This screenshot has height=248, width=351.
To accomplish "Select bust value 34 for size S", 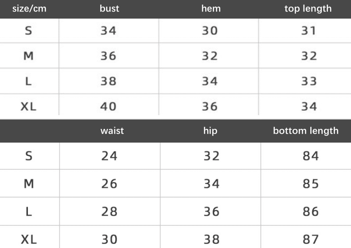I will 108,31.
